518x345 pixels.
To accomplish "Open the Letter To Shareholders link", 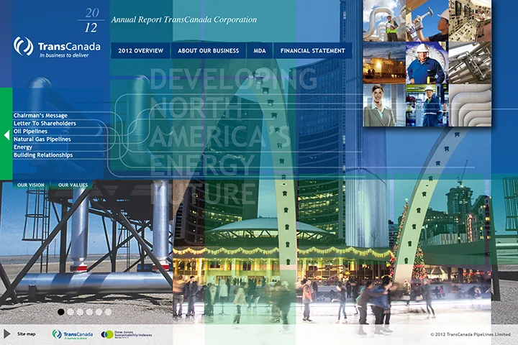I will pyautogui.click(x=45, y=123).
